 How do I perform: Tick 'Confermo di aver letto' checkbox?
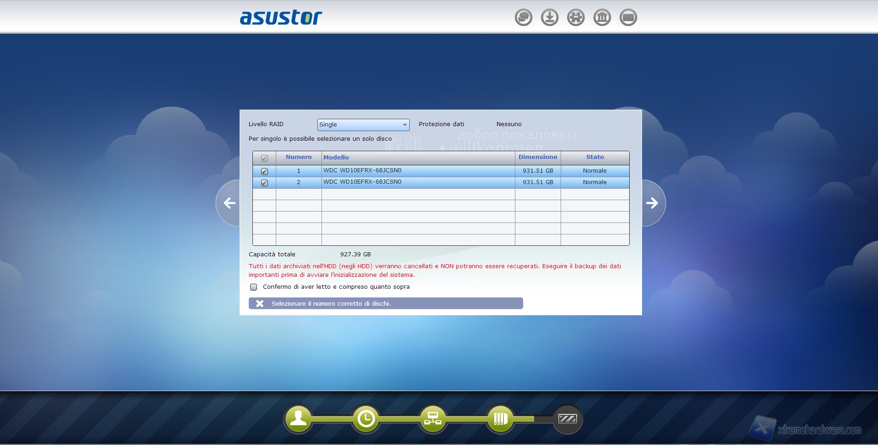[254, 287]
